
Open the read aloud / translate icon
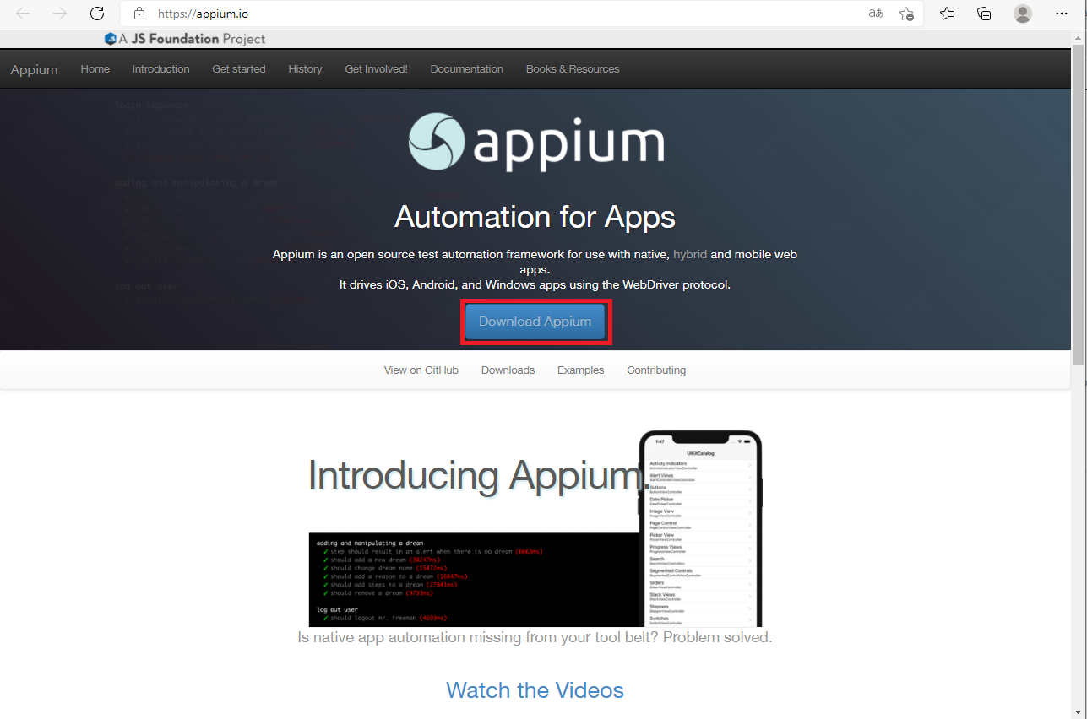click(x=876, y=14)
